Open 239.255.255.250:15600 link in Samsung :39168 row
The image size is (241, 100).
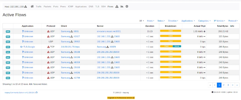108,52
